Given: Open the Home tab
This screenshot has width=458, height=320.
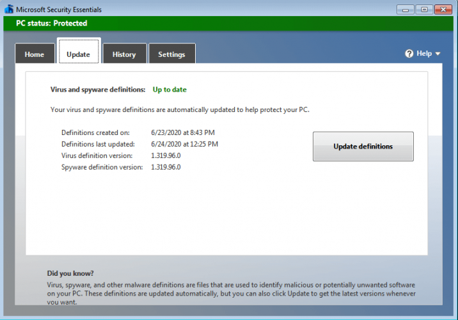Looking at the screenshot, I should [35, 54].
